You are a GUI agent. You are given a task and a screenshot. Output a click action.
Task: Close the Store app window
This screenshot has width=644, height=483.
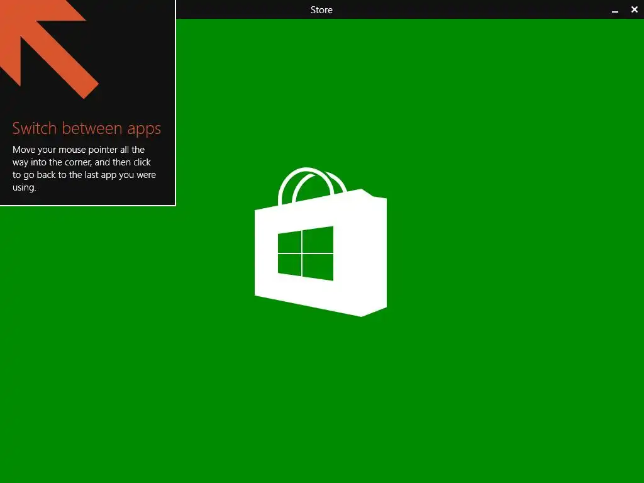tap(634, 9)
